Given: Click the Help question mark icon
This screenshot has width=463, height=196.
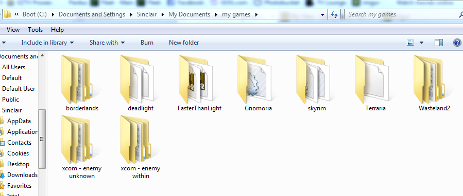Looking at the screenshot, I should pos(457,43).
